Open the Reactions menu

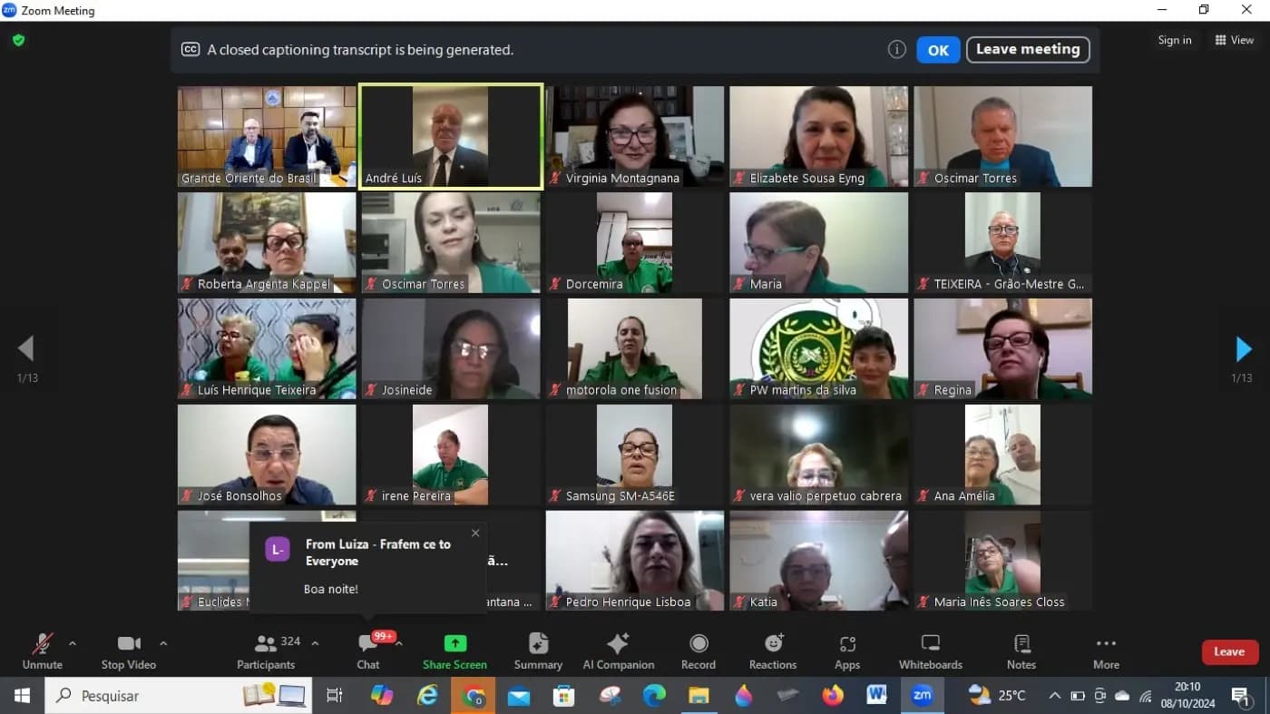(x=773, y=651)
